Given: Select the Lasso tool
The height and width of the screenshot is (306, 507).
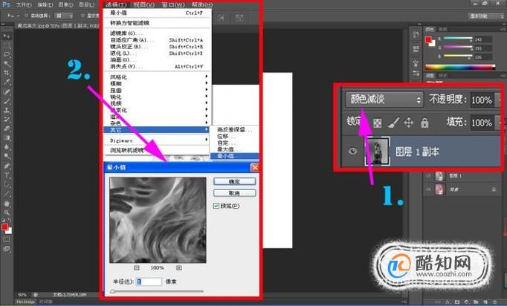Looking at the screenshot, I should coord(7,54).
